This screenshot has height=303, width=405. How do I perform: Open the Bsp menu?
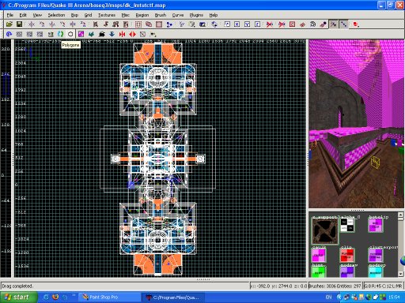pos(74,15)
